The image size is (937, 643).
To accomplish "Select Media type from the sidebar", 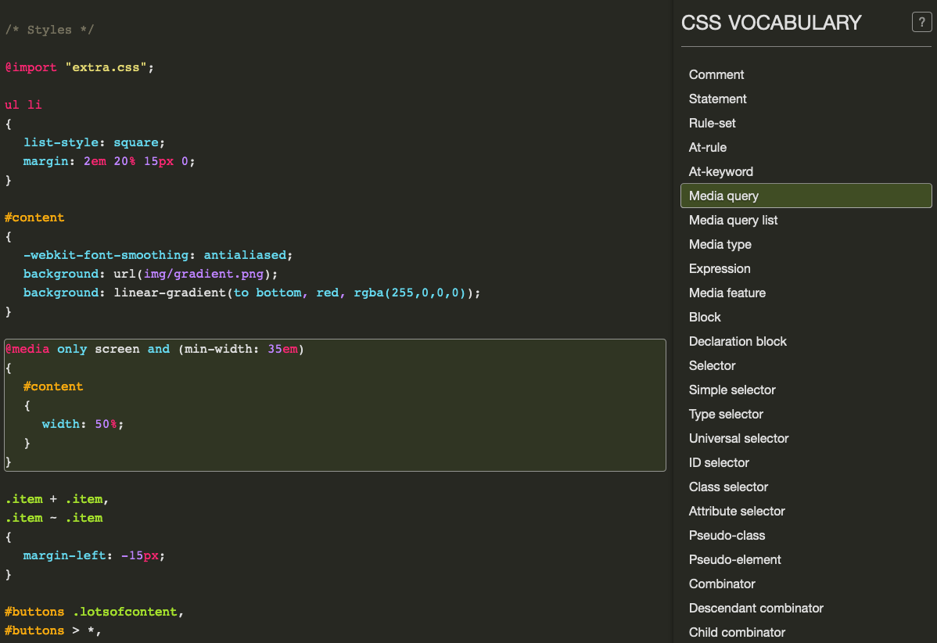I will tap(720, 245).
